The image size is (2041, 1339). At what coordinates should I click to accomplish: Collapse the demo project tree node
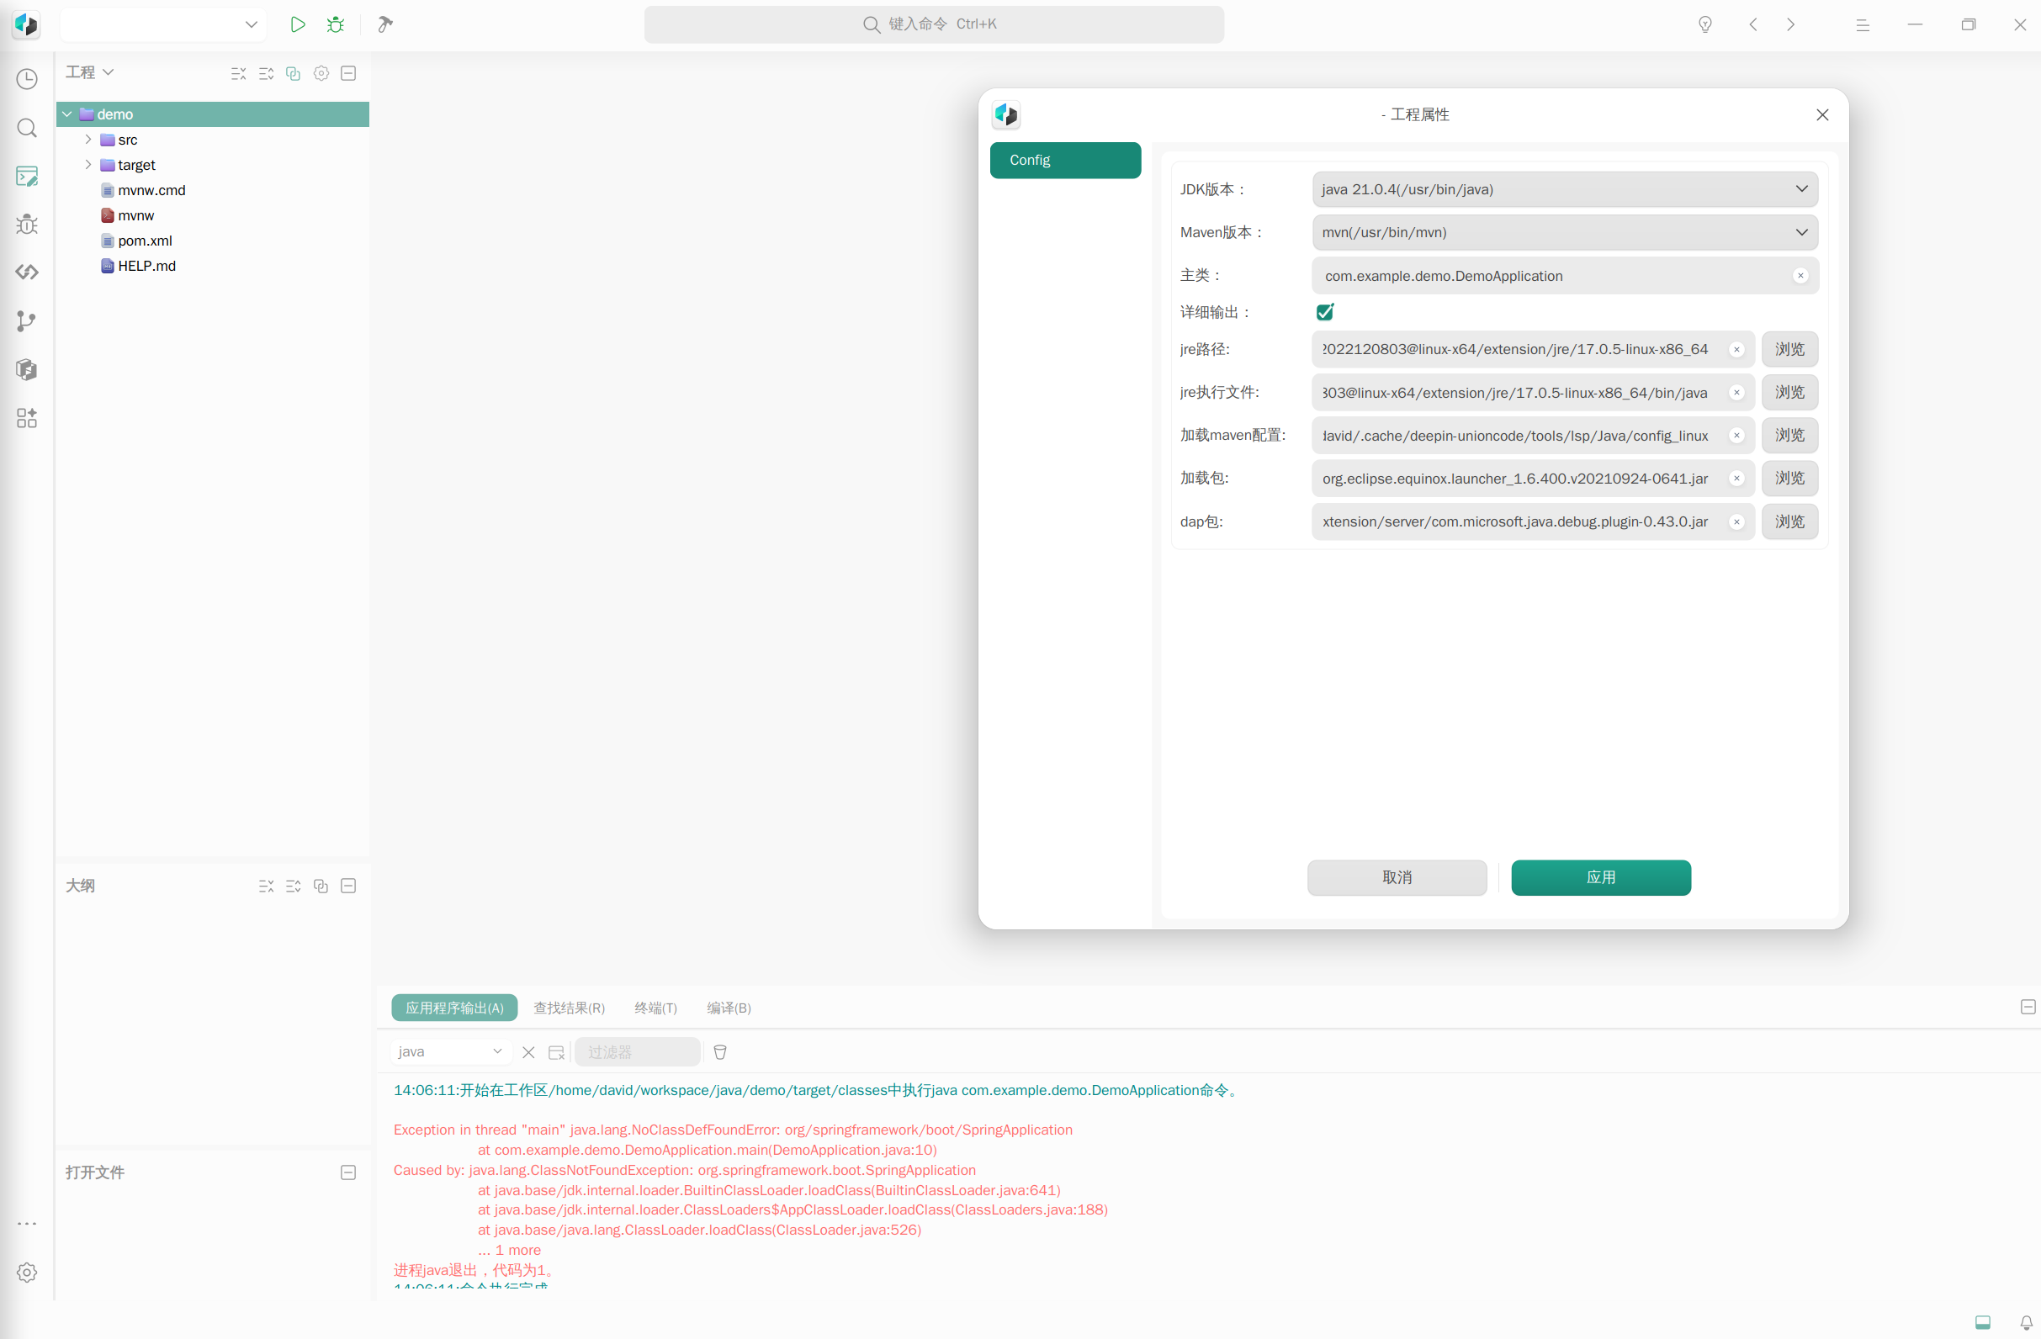pos(67,114)
